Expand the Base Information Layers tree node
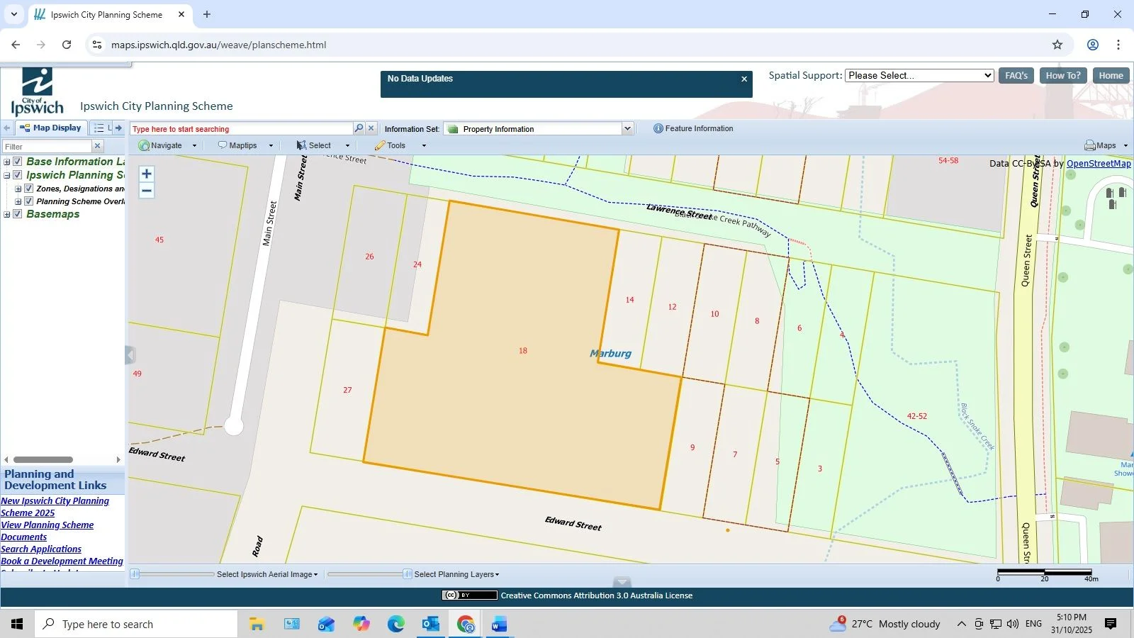The height and width of the screenshot is (638, 1134). 6,162
